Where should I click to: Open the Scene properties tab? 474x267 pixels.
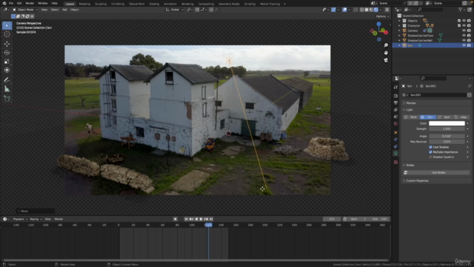click(395, 117)
